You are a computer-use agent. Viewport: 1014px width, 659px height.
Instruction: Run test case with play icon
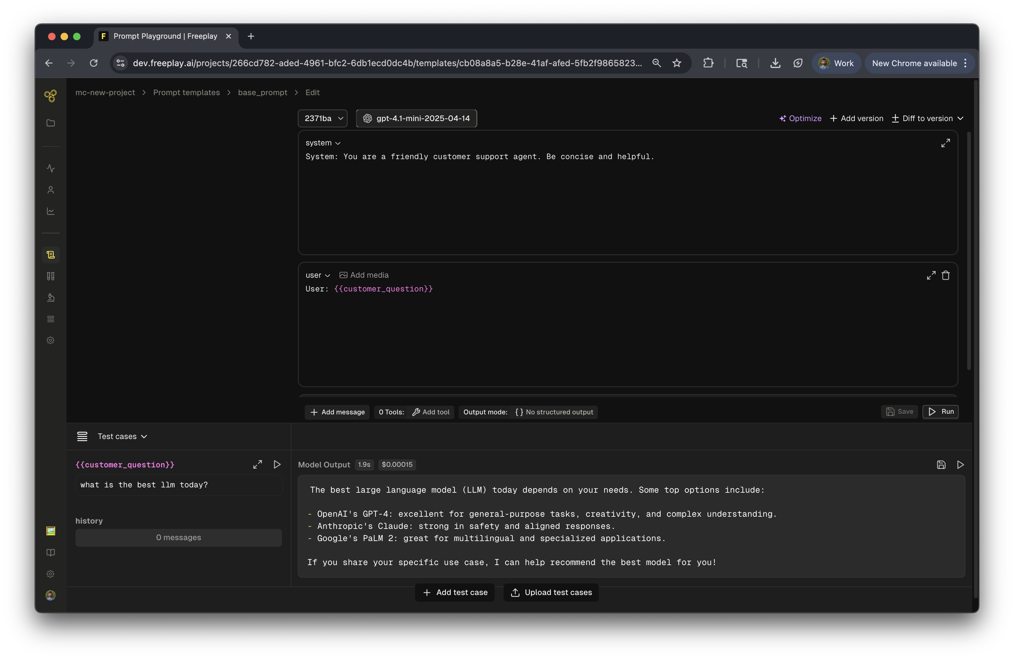coord(277,464)
